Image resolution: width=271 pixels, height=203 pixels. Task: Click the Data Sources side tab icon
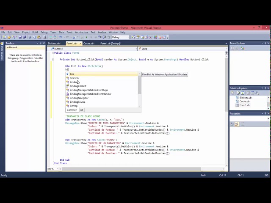[x=2, y=44]
